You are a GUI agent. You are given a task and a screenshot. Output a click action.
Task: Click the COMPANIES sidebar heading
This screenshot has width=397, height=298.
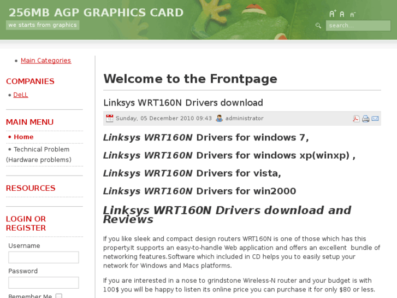pyautogui.click(x=30, y=81)
